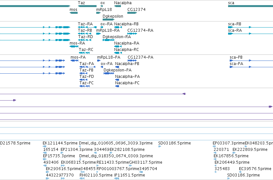The width and height of the screenshot is (273, 180).
Task: Click the sca-PA protein label
Action: (x=236, y=64)
